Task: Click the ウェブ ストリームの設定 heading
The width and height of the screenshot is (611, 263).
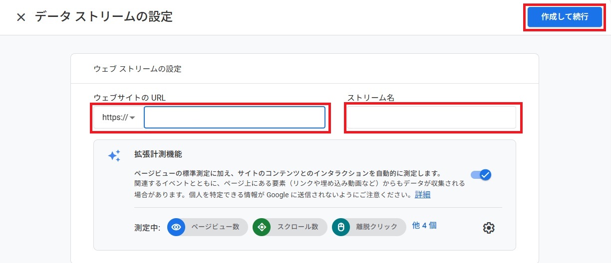Action: click(x=138, y=69)
